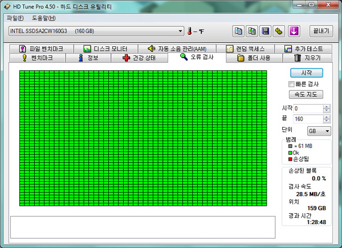Switch to the 지우기 tab

click(x=307, y=58)
